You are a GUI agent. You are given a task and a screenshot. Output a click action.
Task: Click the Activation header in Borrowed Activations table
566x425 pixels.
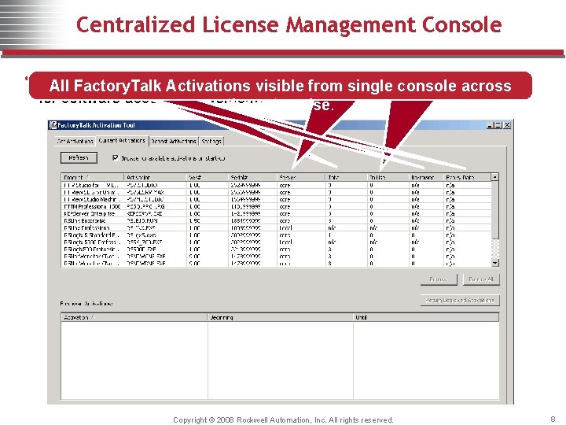click(134, 317)
